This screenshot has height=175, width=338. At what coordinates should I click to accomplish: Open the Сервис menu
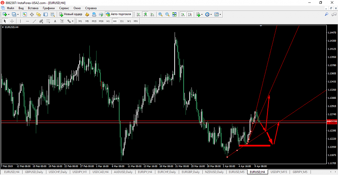[65, 8]
